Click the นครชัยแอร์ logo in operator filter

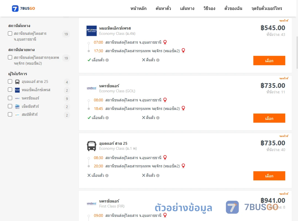pos(17,98)
